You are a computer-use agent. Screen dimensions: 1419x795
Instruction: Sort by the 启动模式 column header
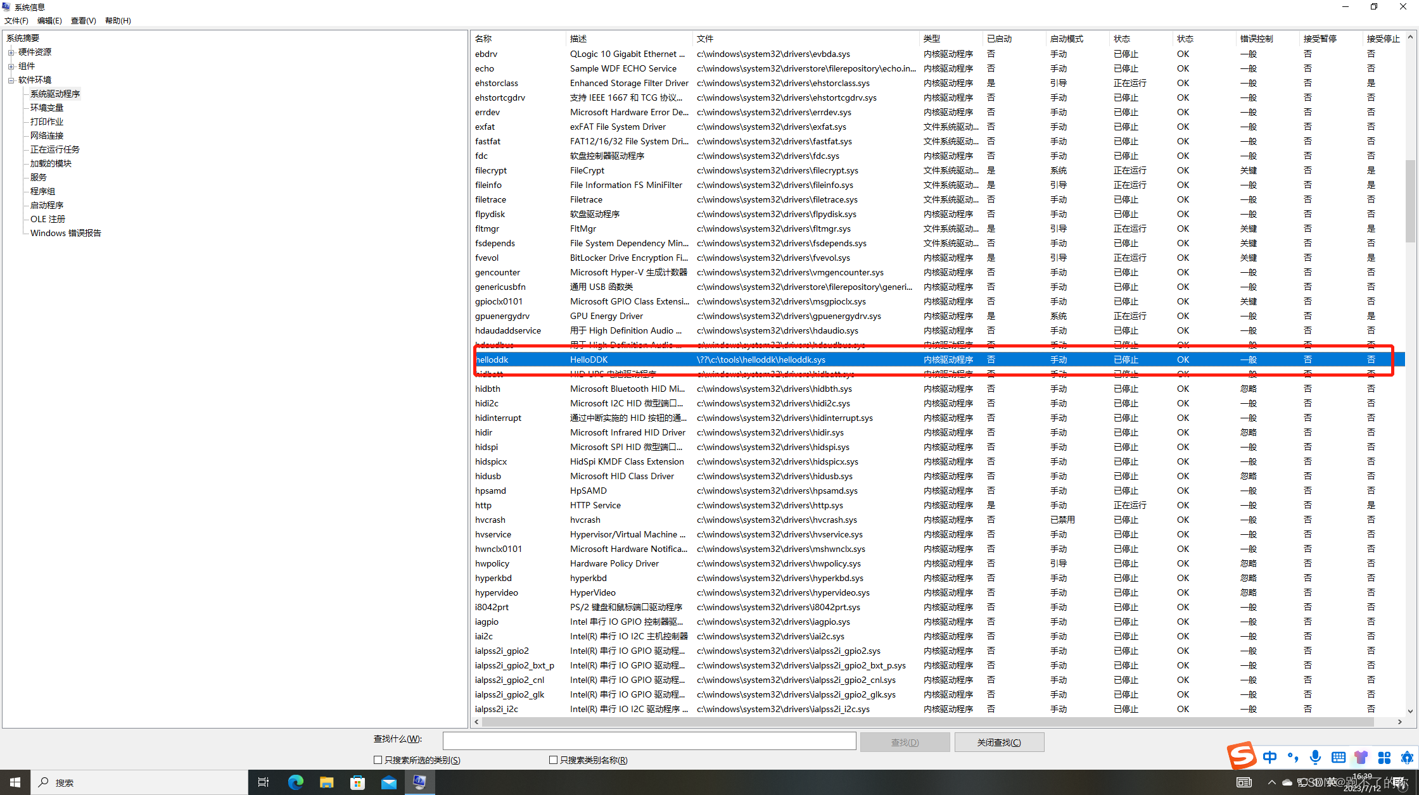1077,39
